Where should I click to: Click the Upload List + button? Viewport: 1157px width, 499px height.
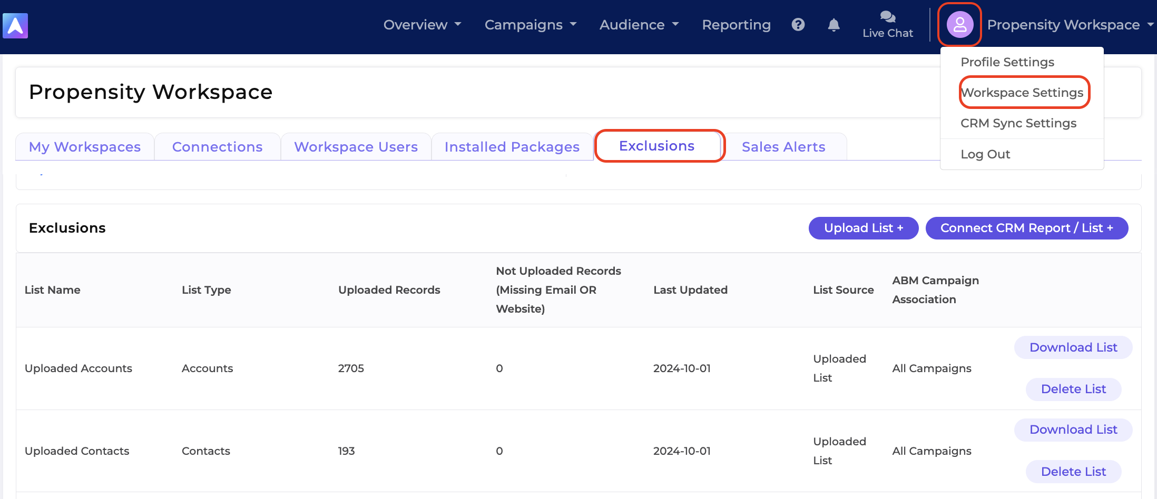click(x=864, y=228)
